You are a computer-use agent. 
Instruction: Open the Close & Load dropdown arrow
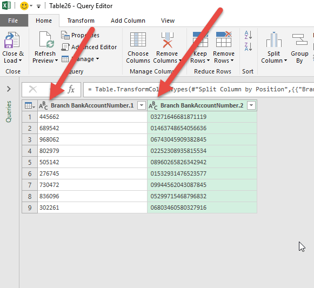pyautogui.click(x=20, y=61)
